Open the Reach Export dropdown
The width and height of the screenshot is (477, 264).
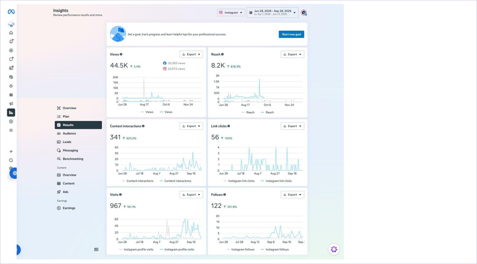pyautogui.click(x=292, y=54)
